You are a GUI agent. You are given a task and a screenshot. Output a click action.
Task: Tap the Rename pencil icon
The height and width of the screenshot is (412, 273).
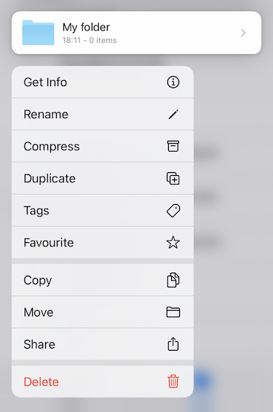point(173,114)
